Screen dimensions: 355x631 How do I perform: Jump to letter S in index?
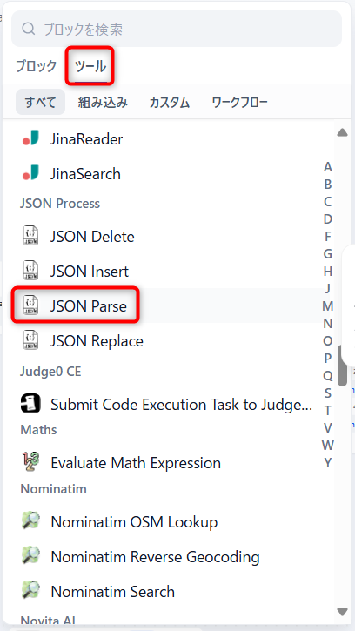328,393
